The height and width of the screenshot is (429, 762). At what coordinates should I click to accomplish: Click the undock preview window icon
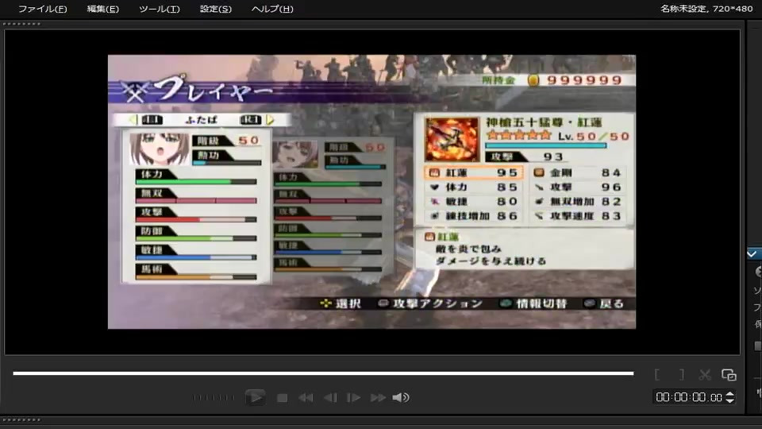[729, 375]
